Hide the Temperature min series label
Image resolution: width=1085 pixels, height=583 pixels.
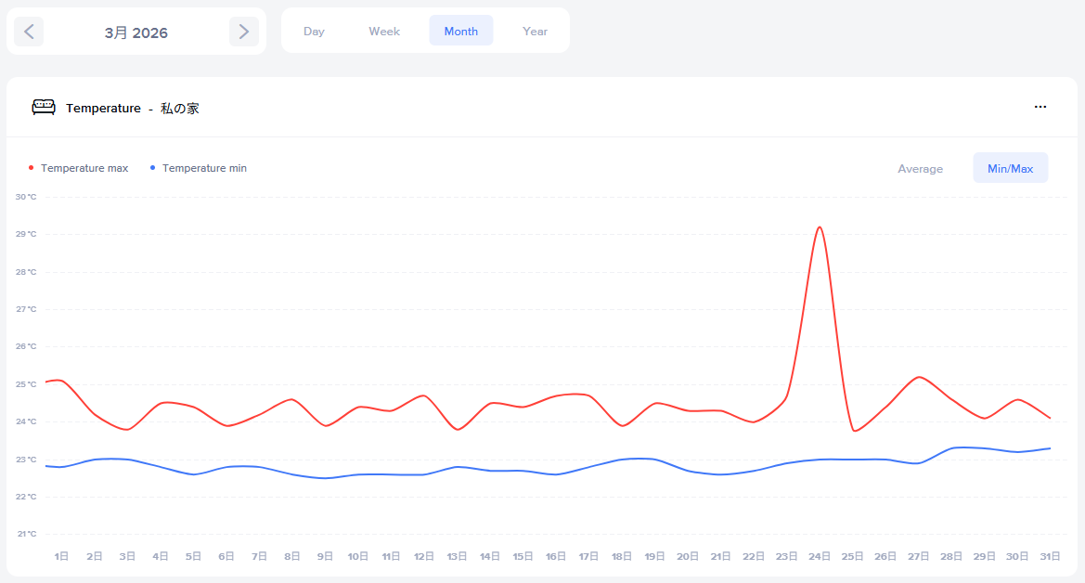204,168
